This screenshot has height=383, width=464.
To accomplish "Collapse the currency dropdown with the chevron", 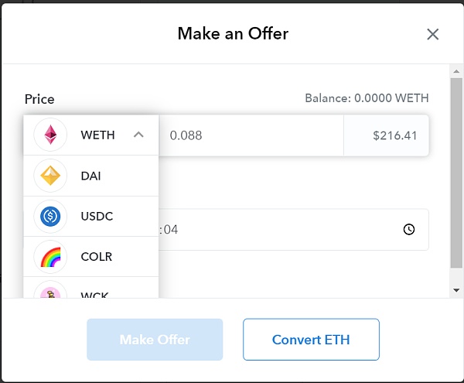I will point(138,135).
